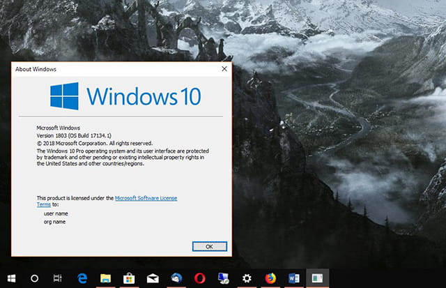This screenshot has height=288, width=446.
Task: Open the Mail envelope icon
Action: click(153, 278)
